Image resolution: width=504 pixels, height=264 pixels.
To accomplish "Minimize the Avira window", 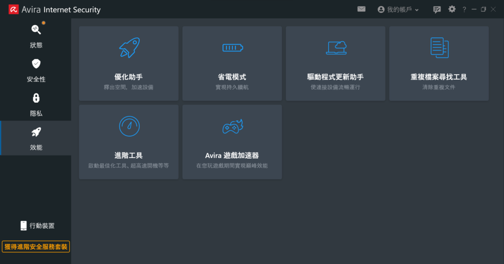I will click(x=474, y=9).
